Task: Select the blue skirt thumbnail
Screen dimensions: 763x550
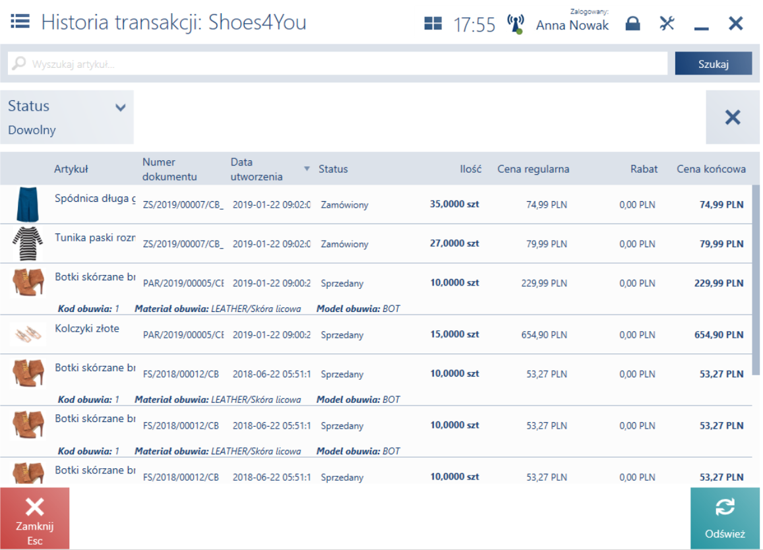Action: 27,204
